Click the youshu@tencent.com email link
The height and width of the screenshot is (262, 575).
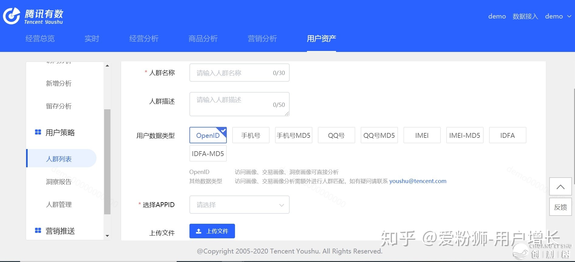[x=418, y=181]
